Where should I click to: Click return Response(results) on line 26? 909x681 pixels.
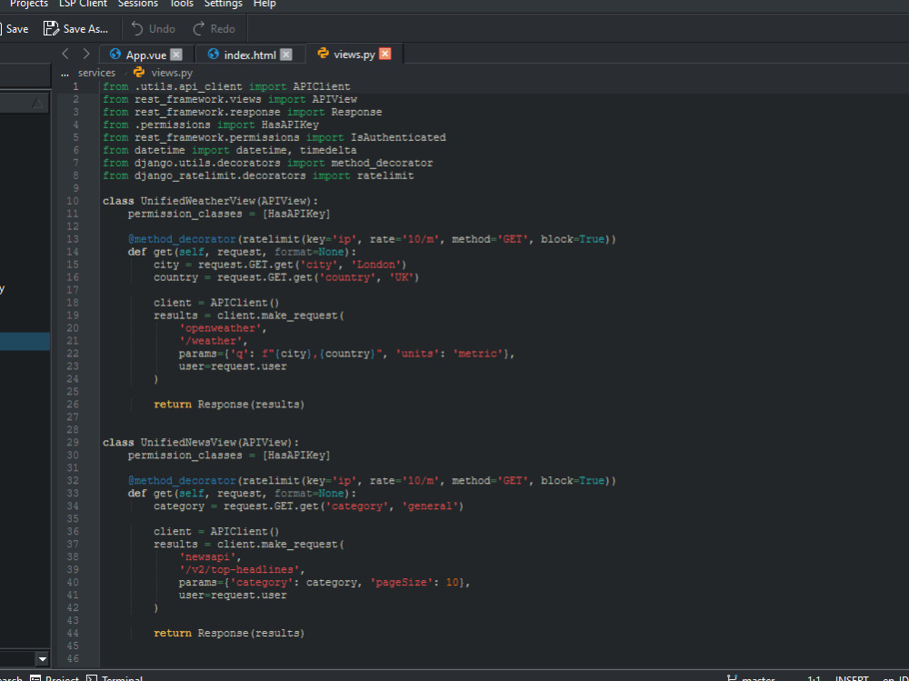coord(229,405)
